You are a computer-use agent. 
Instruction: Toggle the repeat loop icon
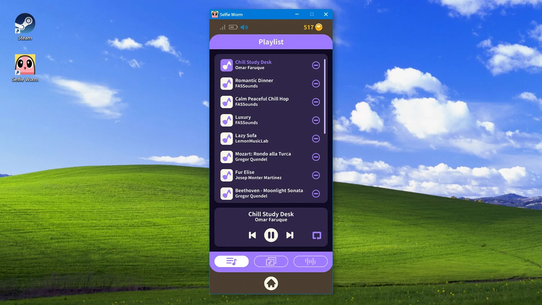pyautogui.click(x=317, y=236)
